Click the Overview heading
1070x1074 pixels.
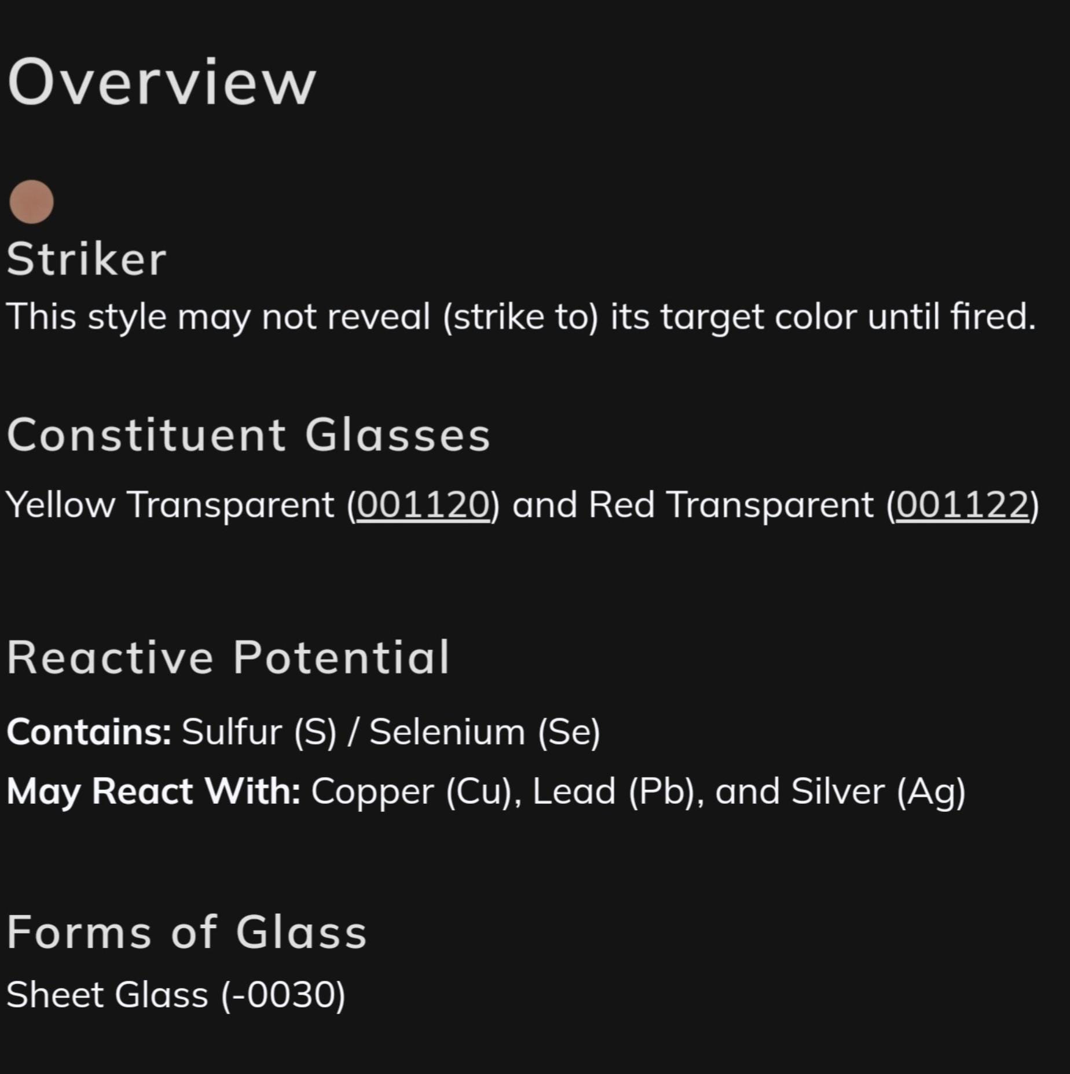[162, 82]
